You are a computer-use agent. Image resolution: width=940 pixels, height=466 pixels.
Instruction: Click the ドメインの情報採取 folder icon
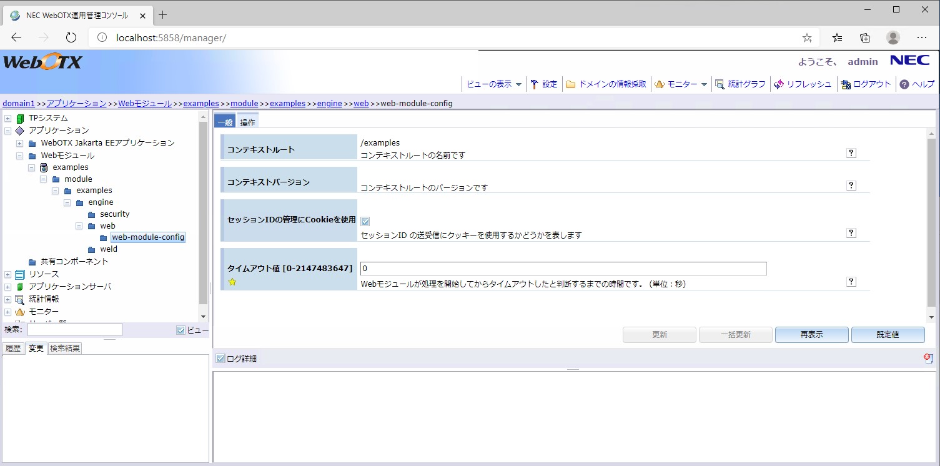click(570, 84)
